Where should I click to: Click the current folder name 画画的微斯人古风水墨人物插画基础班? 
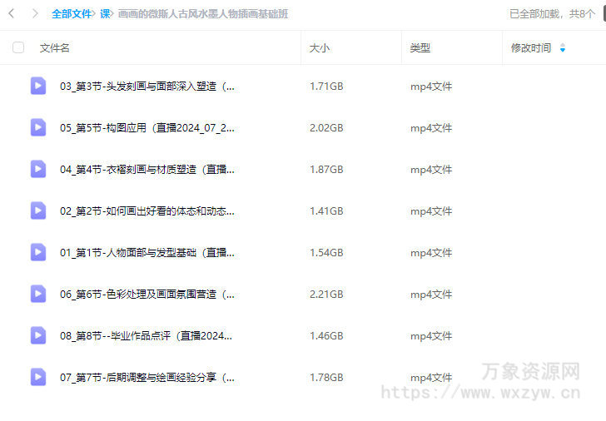203,14
